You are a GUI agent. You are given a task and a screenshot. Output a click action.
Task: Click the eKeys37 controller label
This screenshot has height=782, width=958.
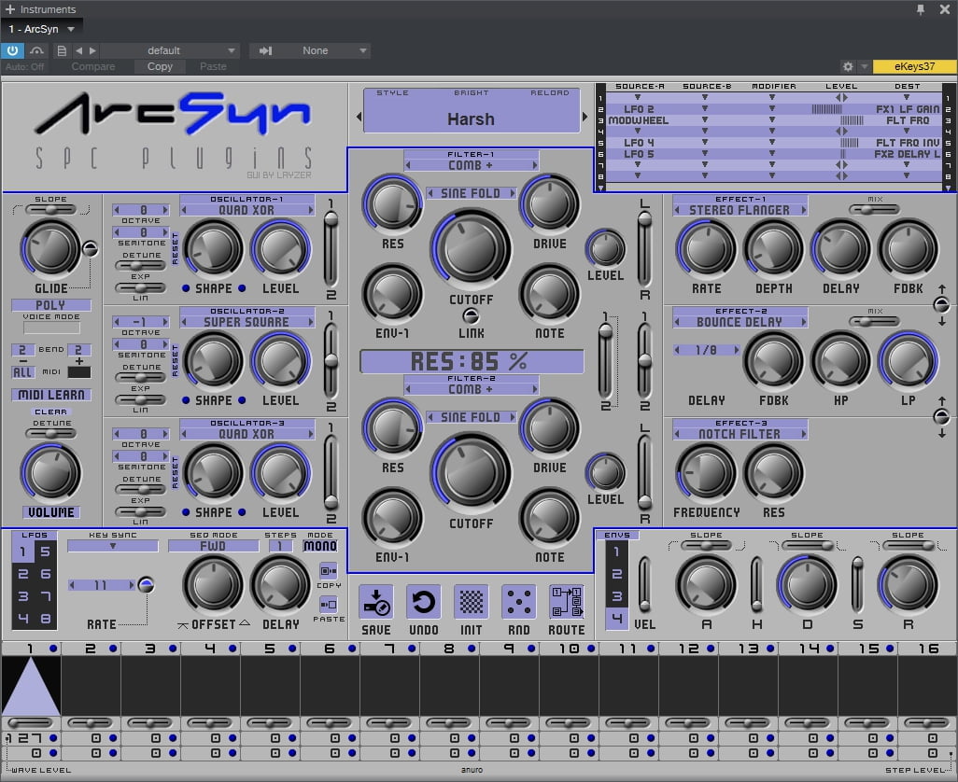pos(914,66)
